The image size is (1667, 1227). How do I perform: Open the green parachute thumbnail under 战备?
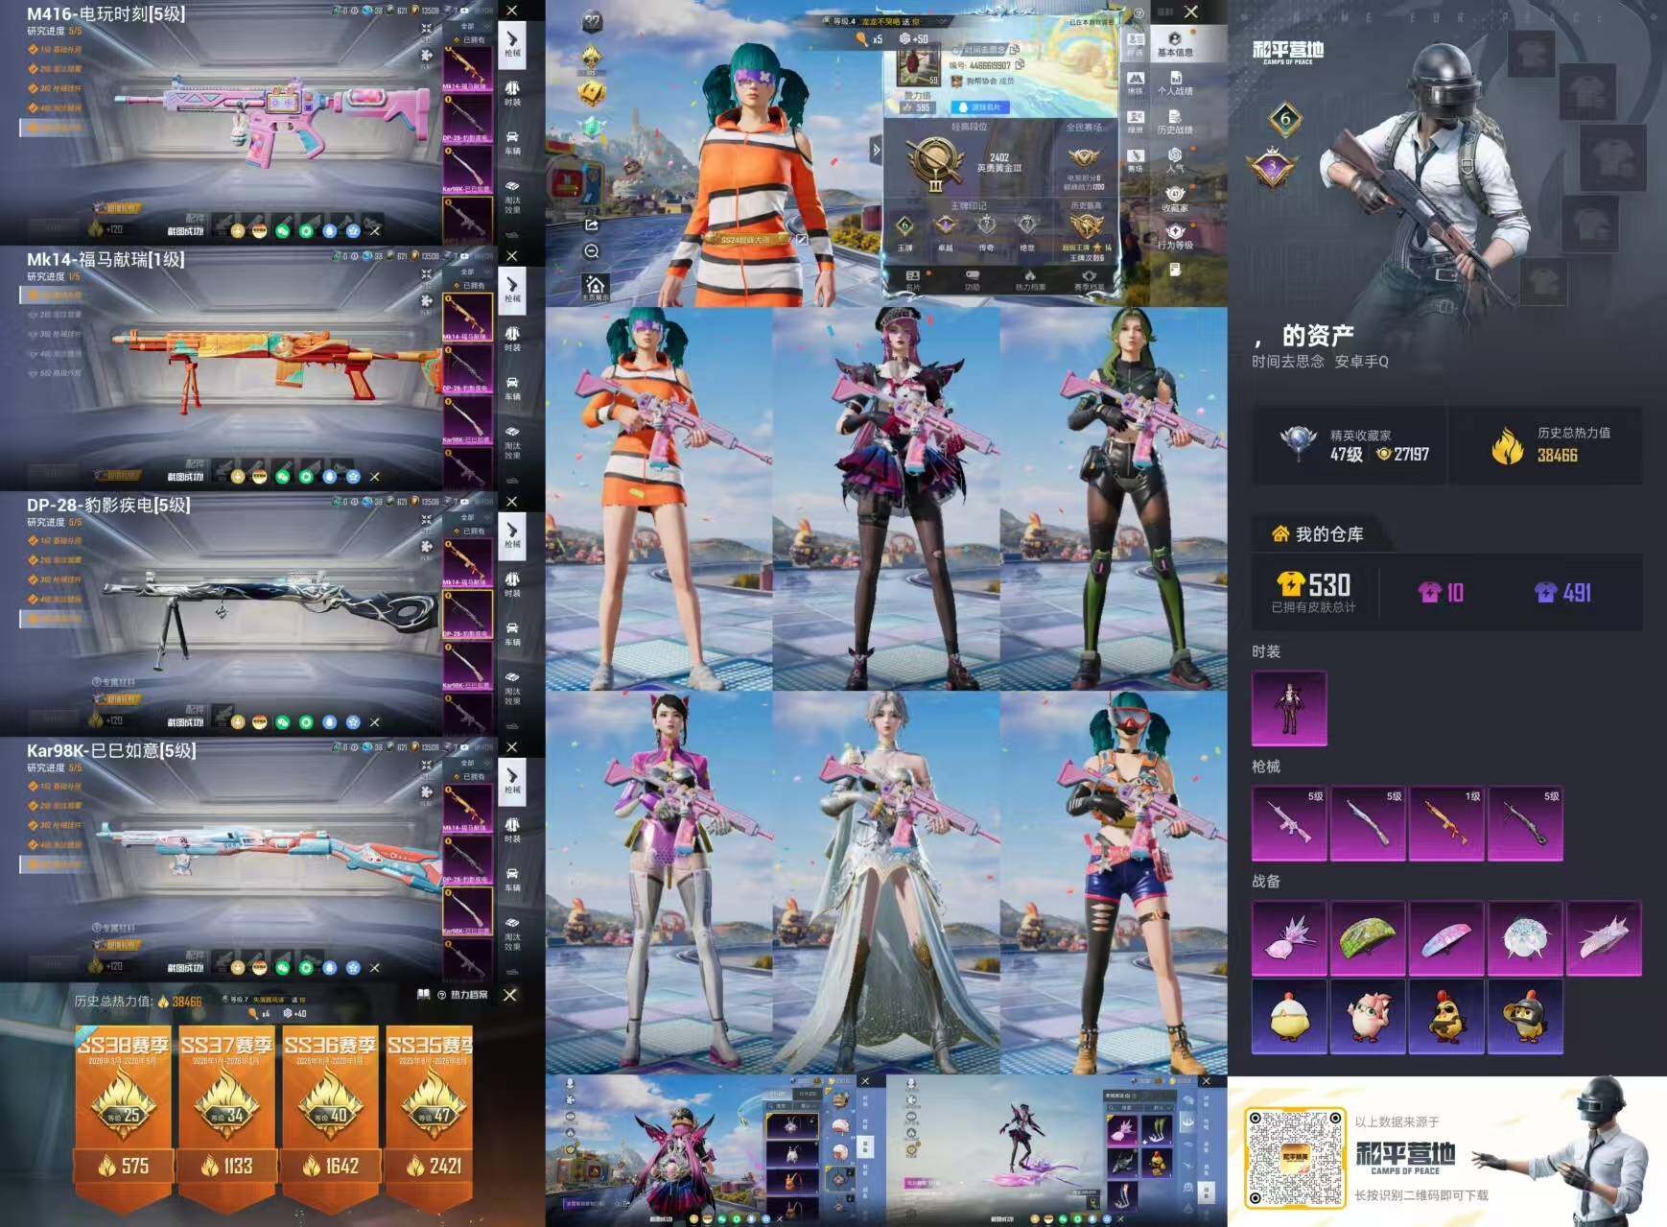click(x=1368, y=937)
